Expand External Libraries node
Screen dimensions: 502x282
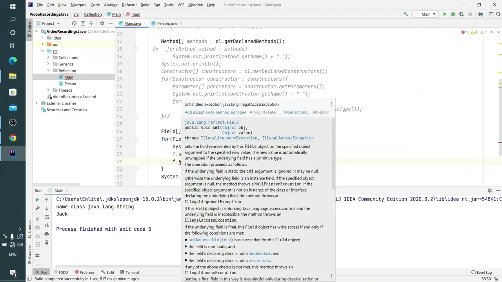tap(36, 103)
